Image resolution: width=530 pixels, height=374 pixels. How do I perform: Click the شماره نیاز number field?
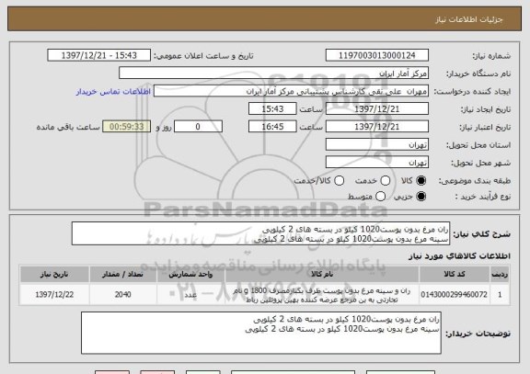(377, 55)
